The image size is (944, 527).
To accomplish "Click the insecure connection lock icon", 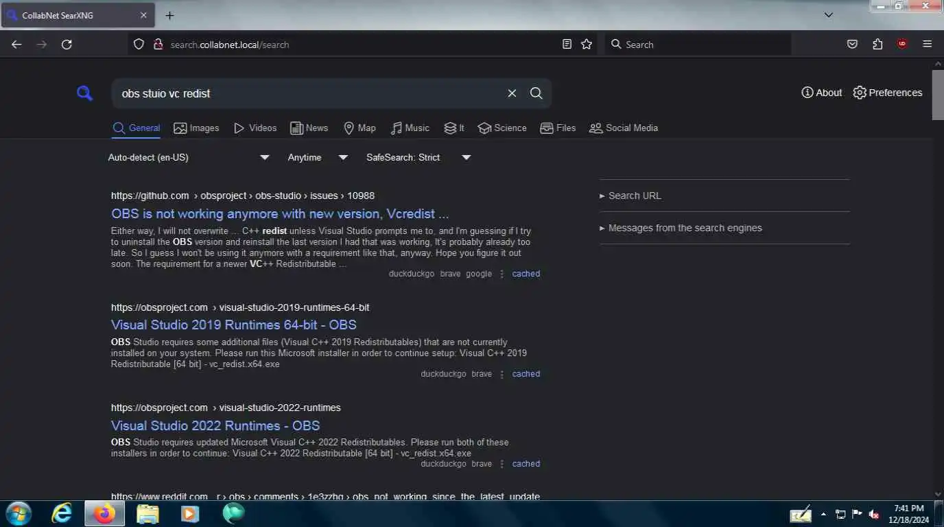I will [158, 45].
